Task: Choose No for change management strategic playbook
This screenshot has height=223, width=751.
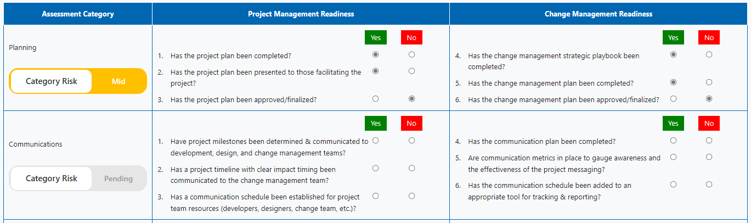Action: point(709,55)
